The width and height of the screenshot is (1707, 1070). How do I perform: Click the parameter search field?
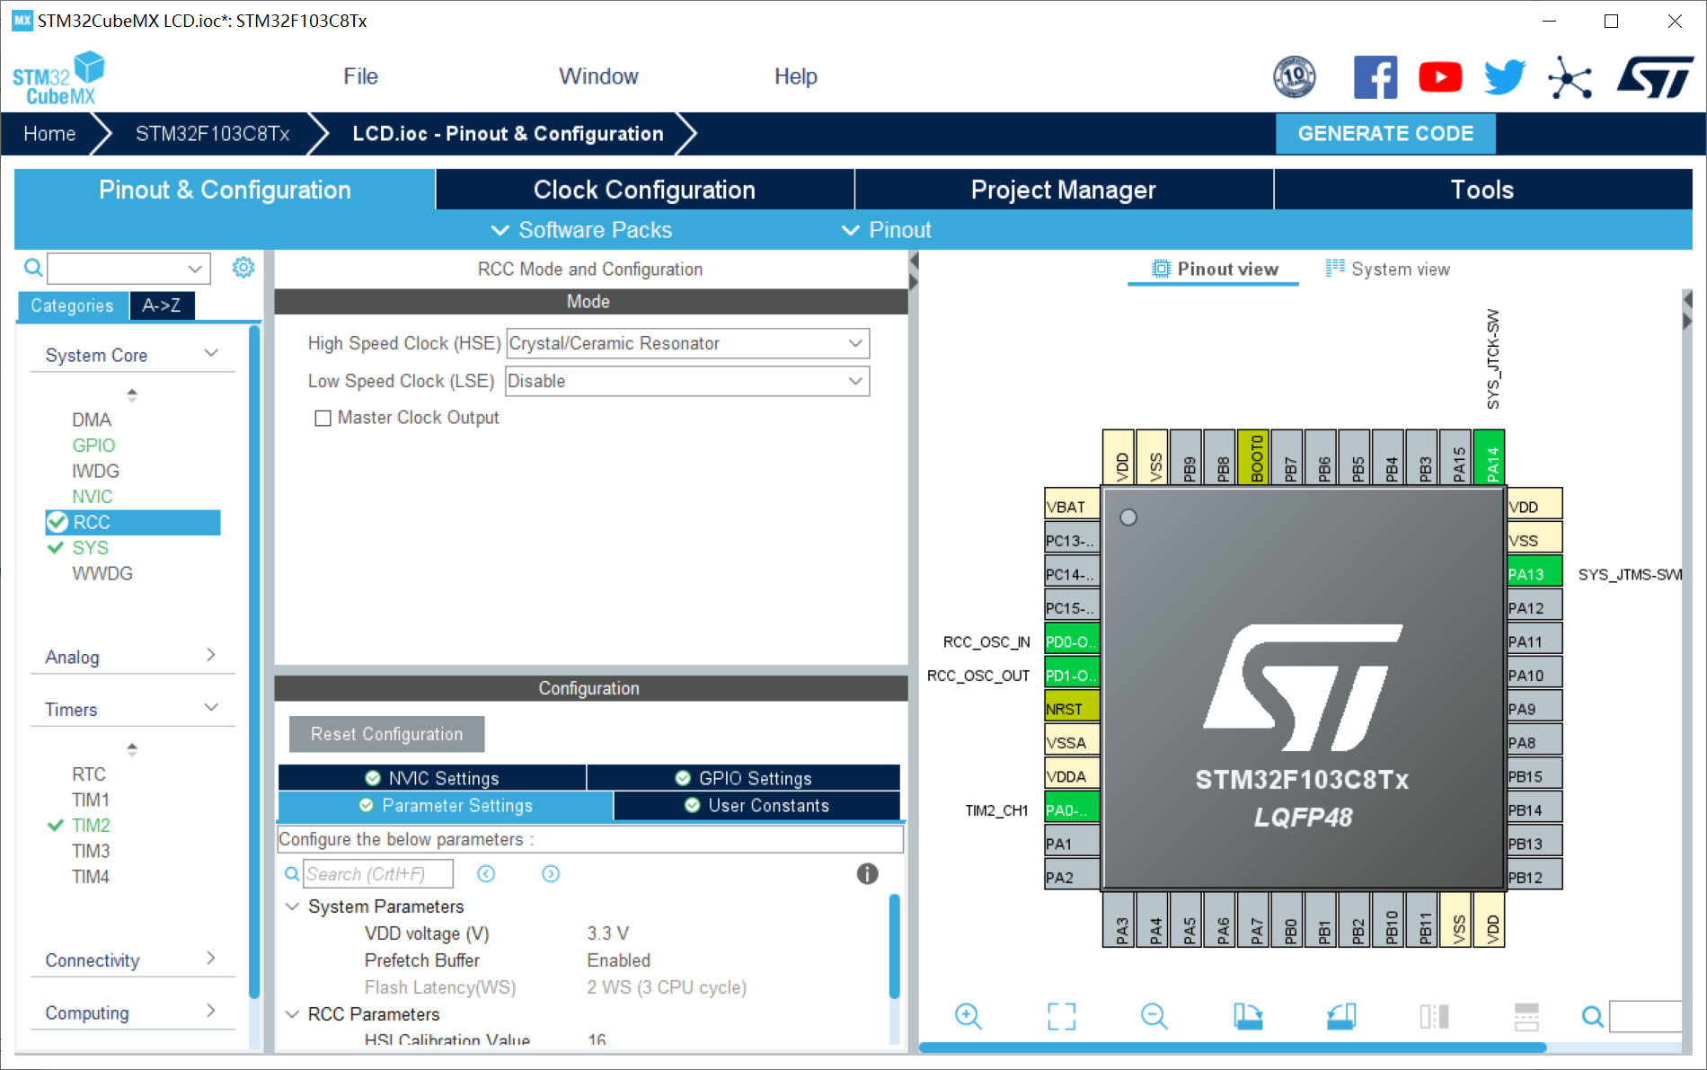click(377, 873)
